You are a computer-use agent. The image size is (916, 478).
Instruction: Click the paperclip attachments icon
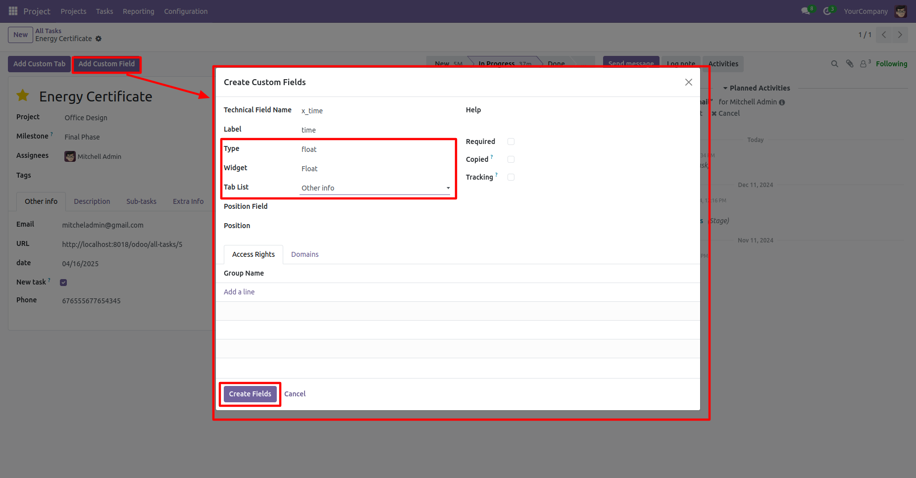(850, 64)
